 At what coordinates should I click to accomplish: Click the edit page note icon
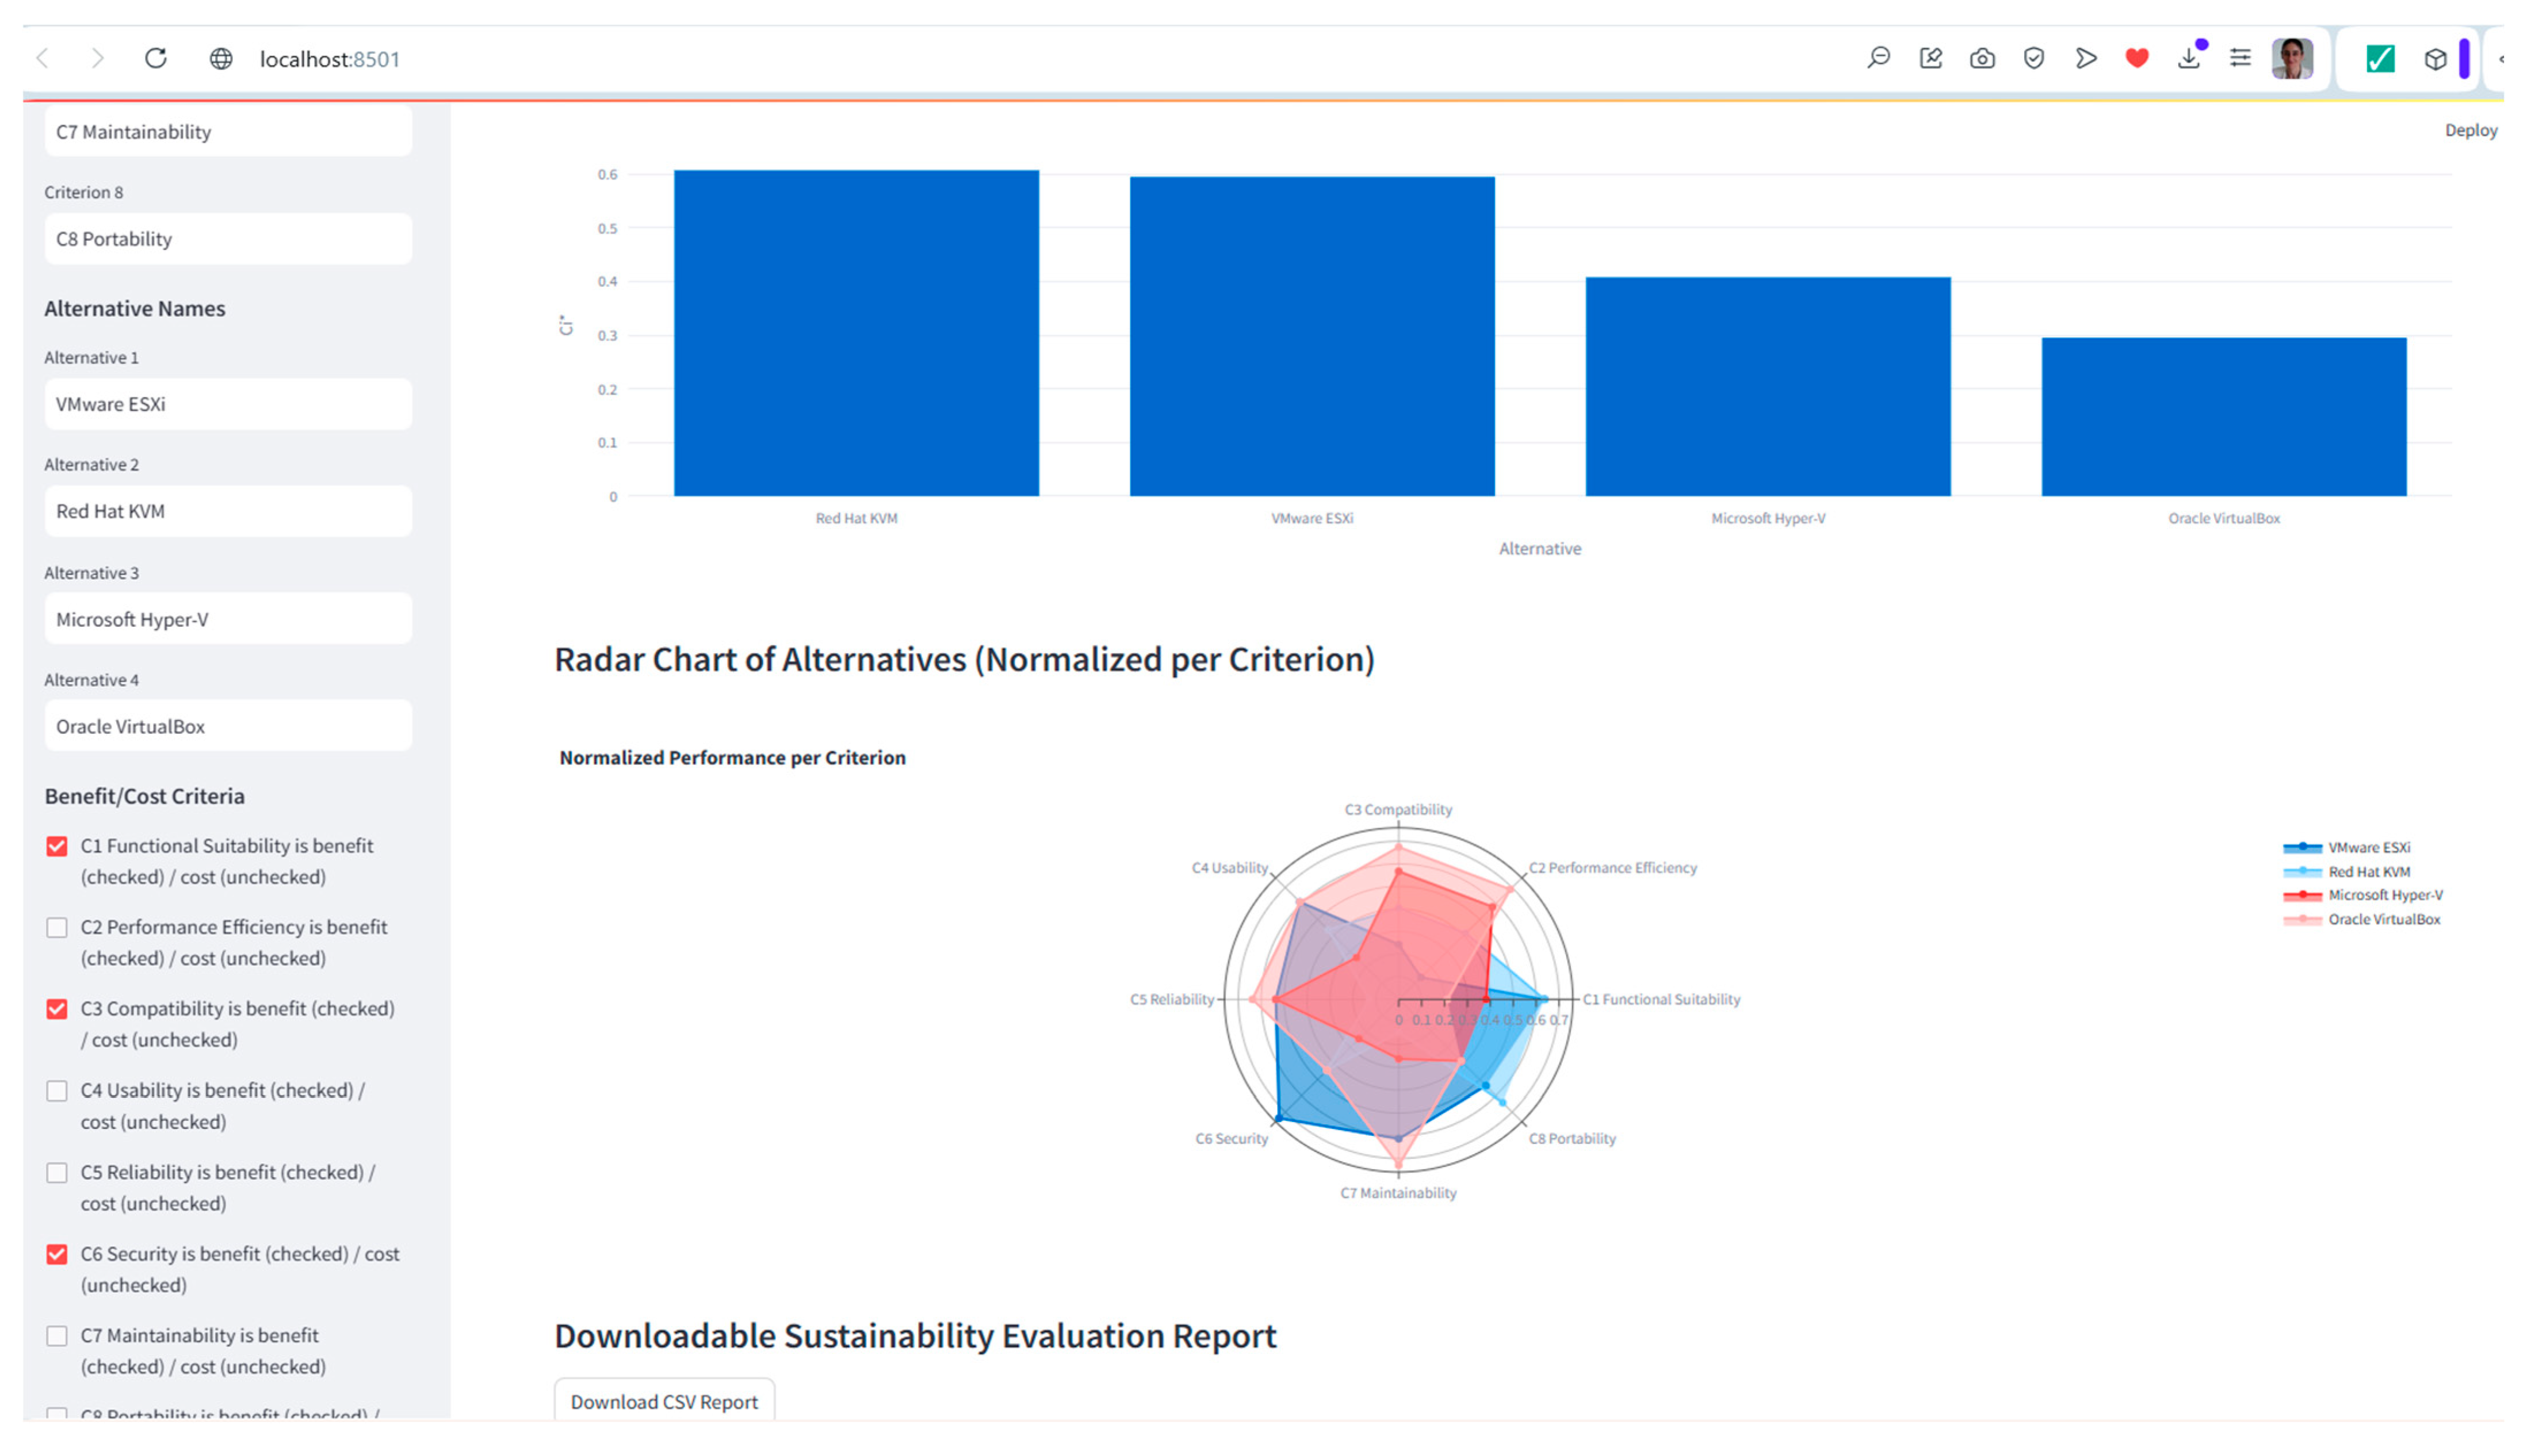pos(1930,58)
